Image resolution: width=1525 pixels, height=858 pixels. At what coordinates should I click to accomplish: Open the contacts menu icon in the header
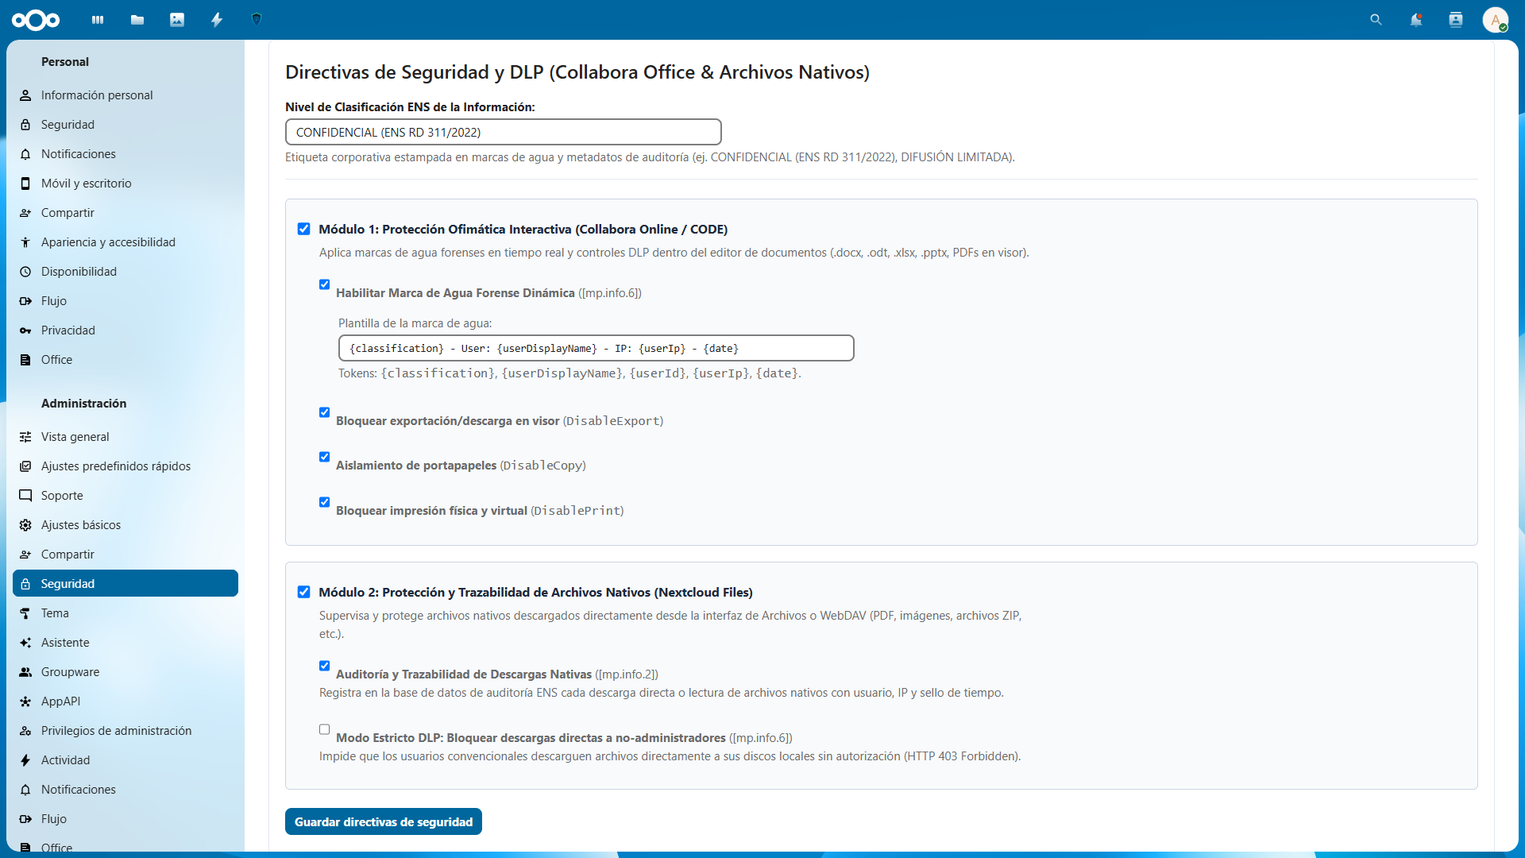(x=1456, y=20)
